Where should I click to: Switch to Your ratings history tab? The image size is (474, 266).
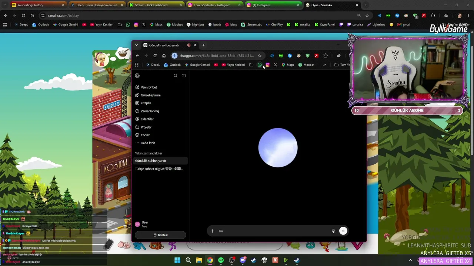click(x=38, y=5)
